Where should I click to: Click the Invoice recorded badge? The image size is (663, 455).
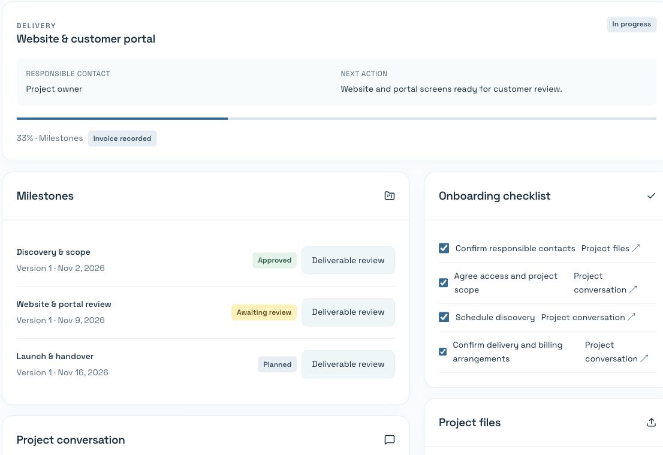(x=122, y=138)
